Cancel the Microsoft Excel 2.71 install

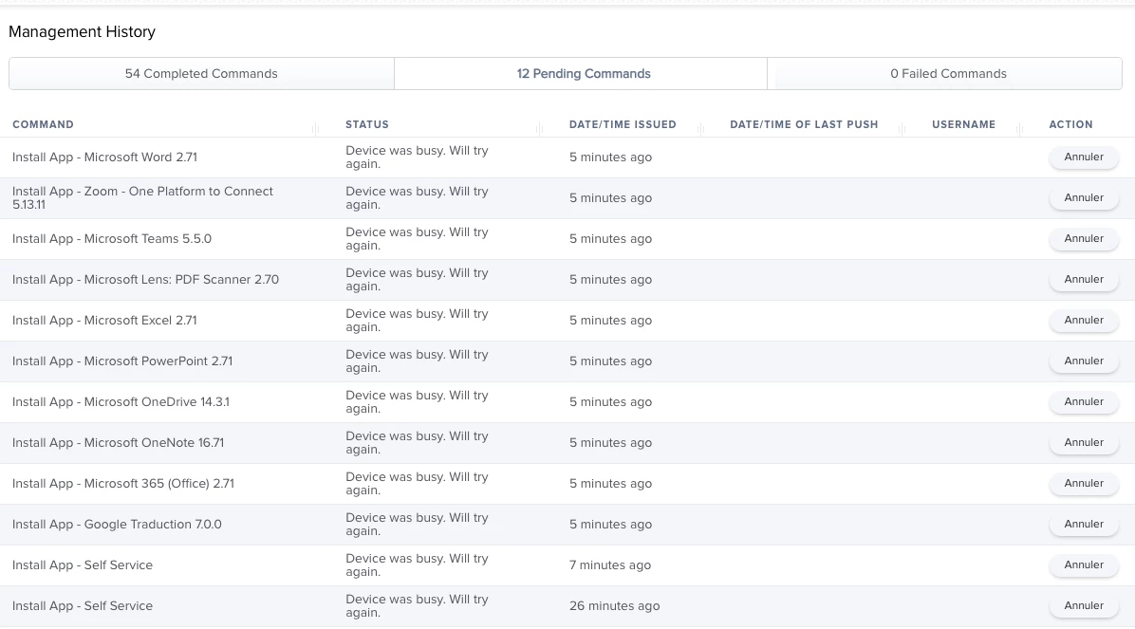[1084, 320]
